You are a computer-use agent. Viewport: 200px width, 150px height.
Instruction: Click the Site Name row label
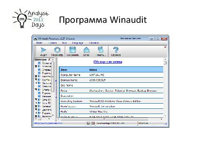(x=67, y=85)
